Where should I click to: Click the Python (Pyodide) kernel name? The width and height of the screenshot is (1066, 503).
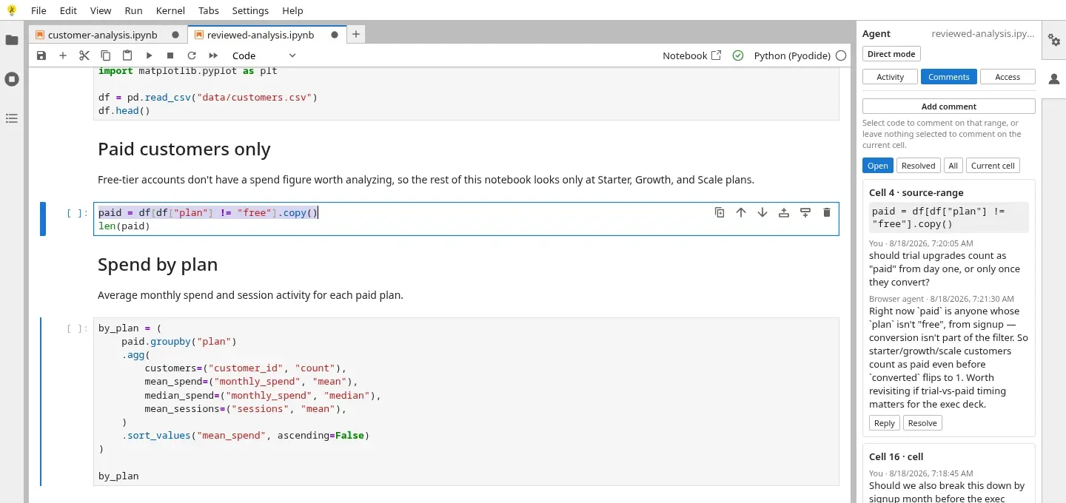(792, 55)
